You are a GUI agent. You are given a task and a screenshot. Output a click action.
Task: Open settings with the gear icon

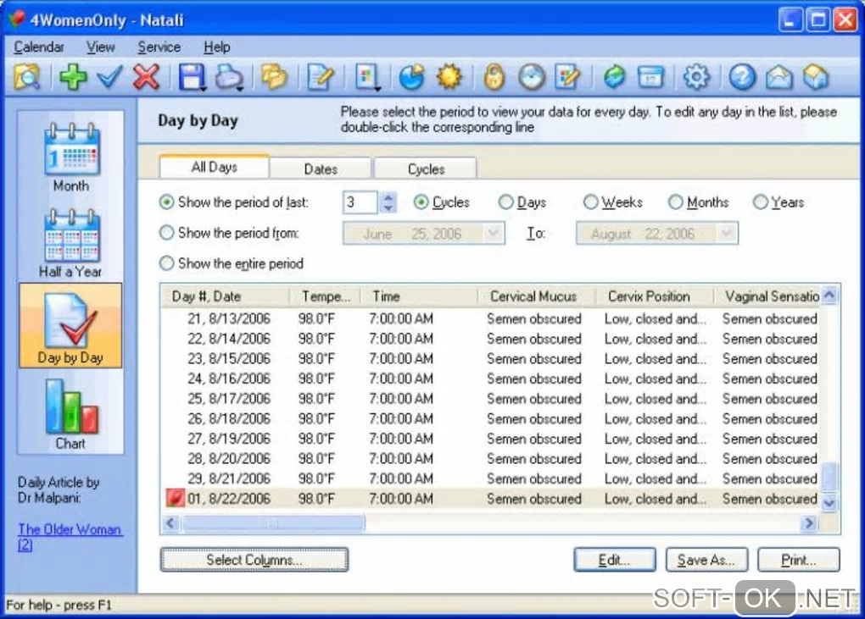(x=696, y=76)
